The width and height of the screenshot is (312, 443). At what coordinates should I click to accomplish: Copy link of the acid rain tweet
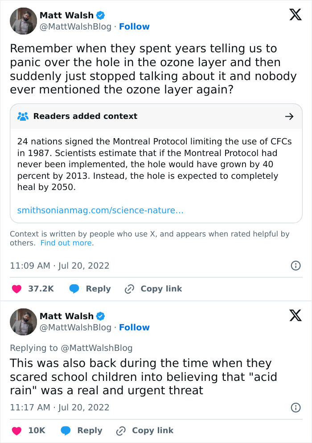(x=145, y=430)
